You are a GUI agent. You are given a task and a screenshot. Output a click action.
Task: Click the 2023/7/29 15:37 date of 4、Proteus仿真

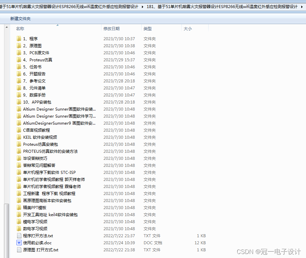(119, 60)
